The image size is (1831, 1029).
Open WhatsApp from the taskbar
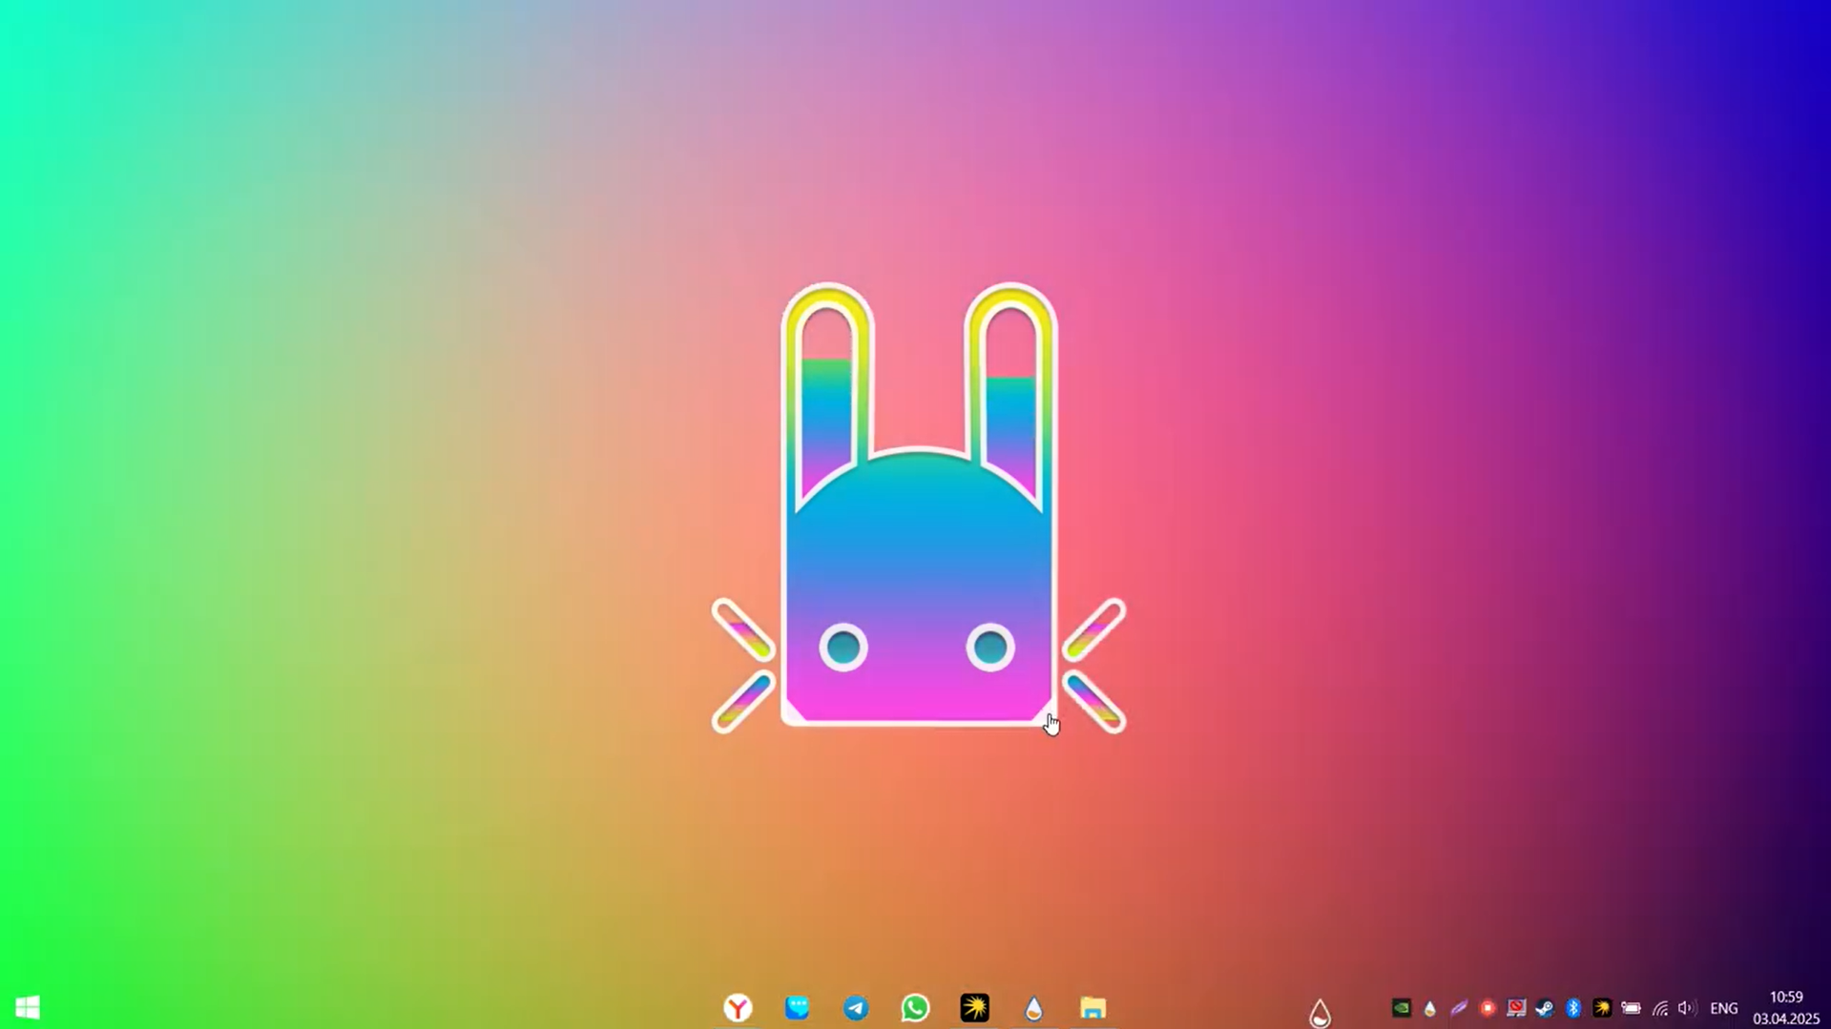pos(914,1007)
